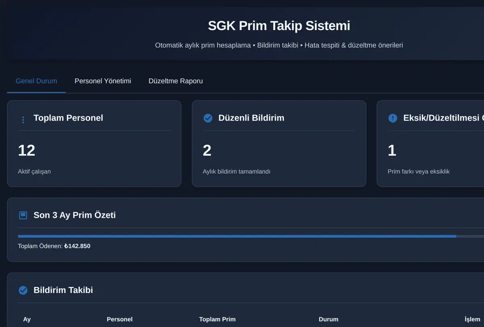Click the Düzenli Bildirim checkmark icon

208,118
